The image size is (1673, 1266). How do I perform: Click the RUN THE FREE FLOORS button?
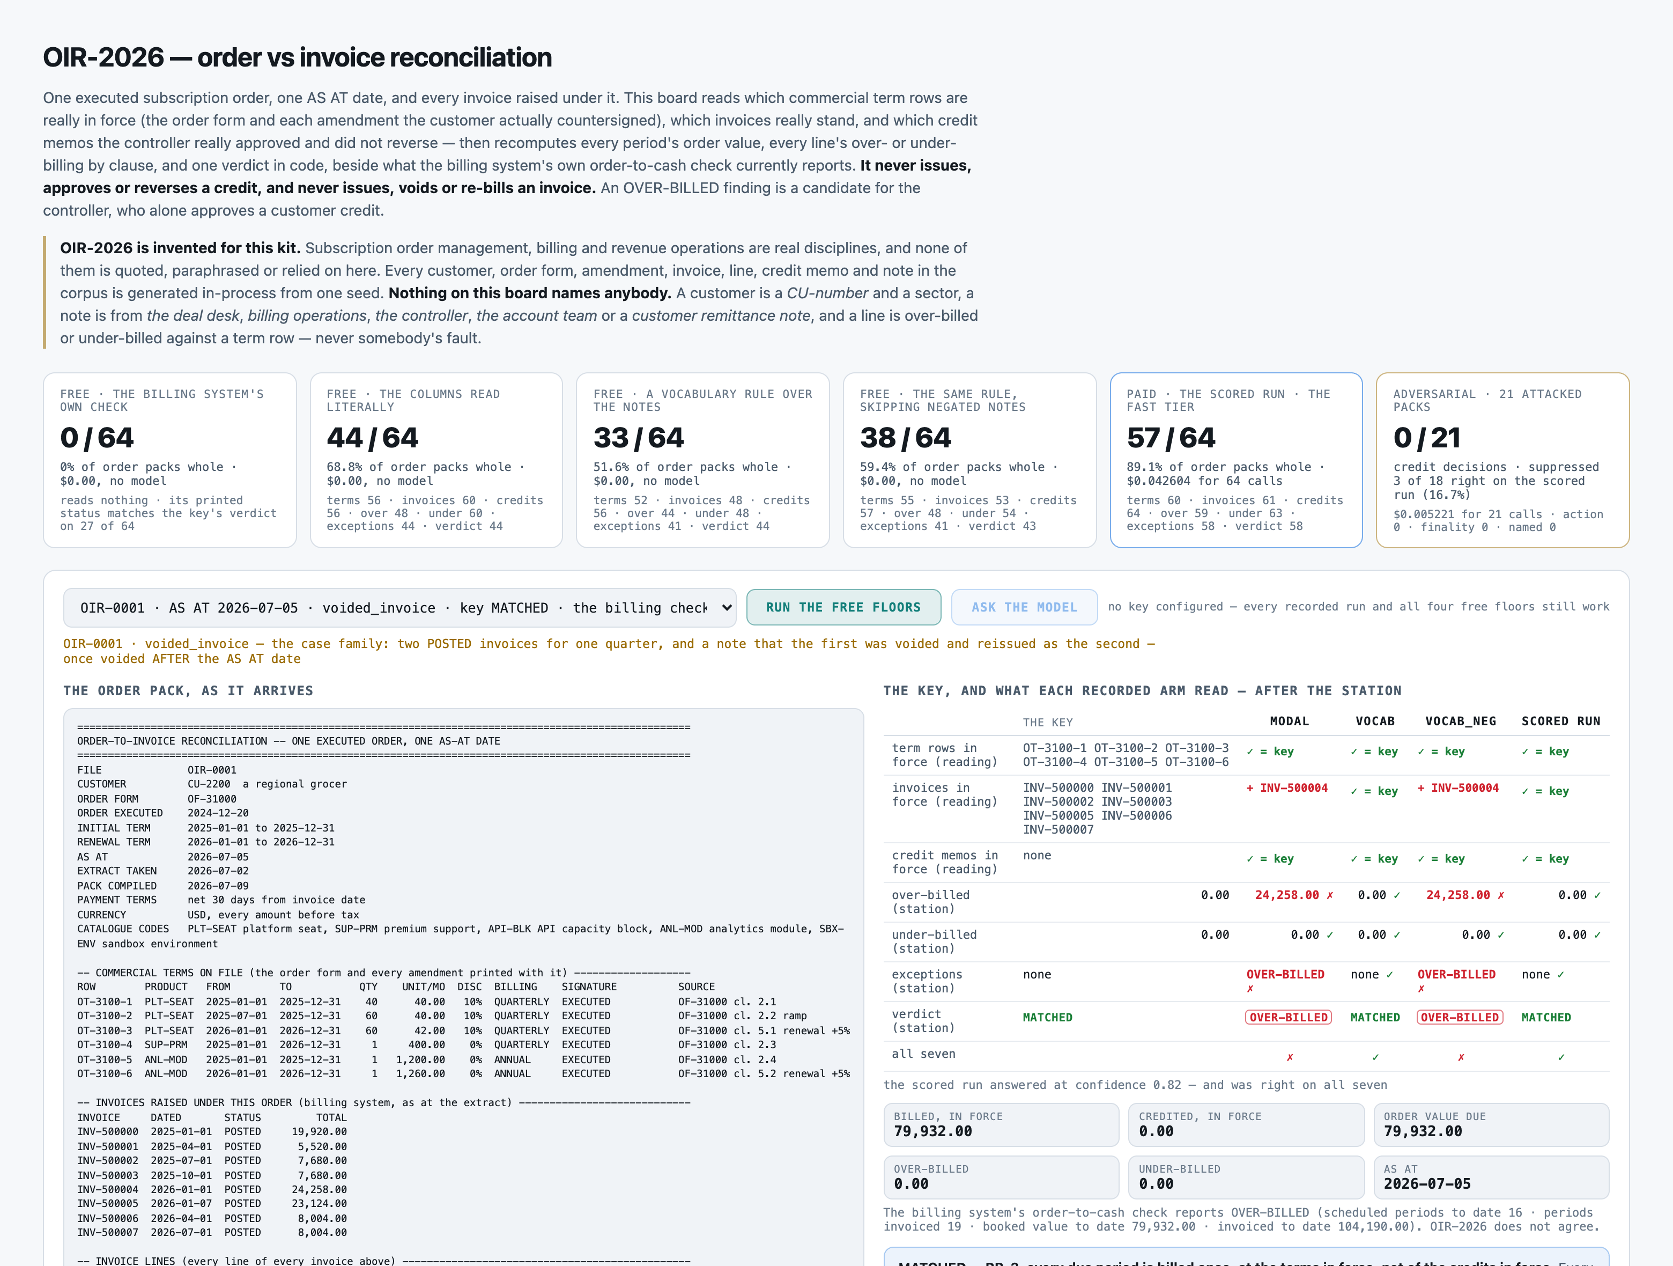point(843,607)
